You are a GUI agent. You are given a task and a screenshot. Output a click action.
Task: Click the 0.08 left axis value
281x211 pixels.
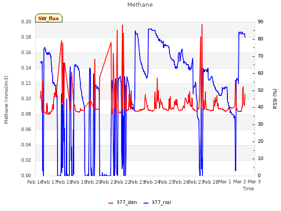pos(26,114)
